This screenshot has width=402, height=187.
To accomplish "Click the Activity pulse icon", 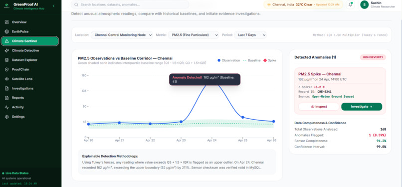I will click(7, 107).
